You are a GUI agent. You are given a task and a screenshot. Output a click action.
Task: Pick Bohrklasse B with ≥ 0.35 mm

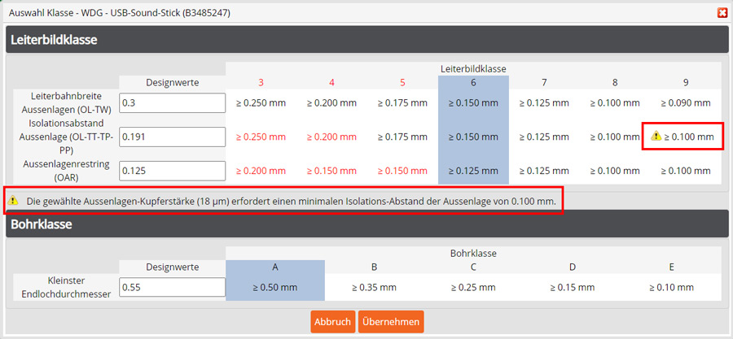click(374, 286)
